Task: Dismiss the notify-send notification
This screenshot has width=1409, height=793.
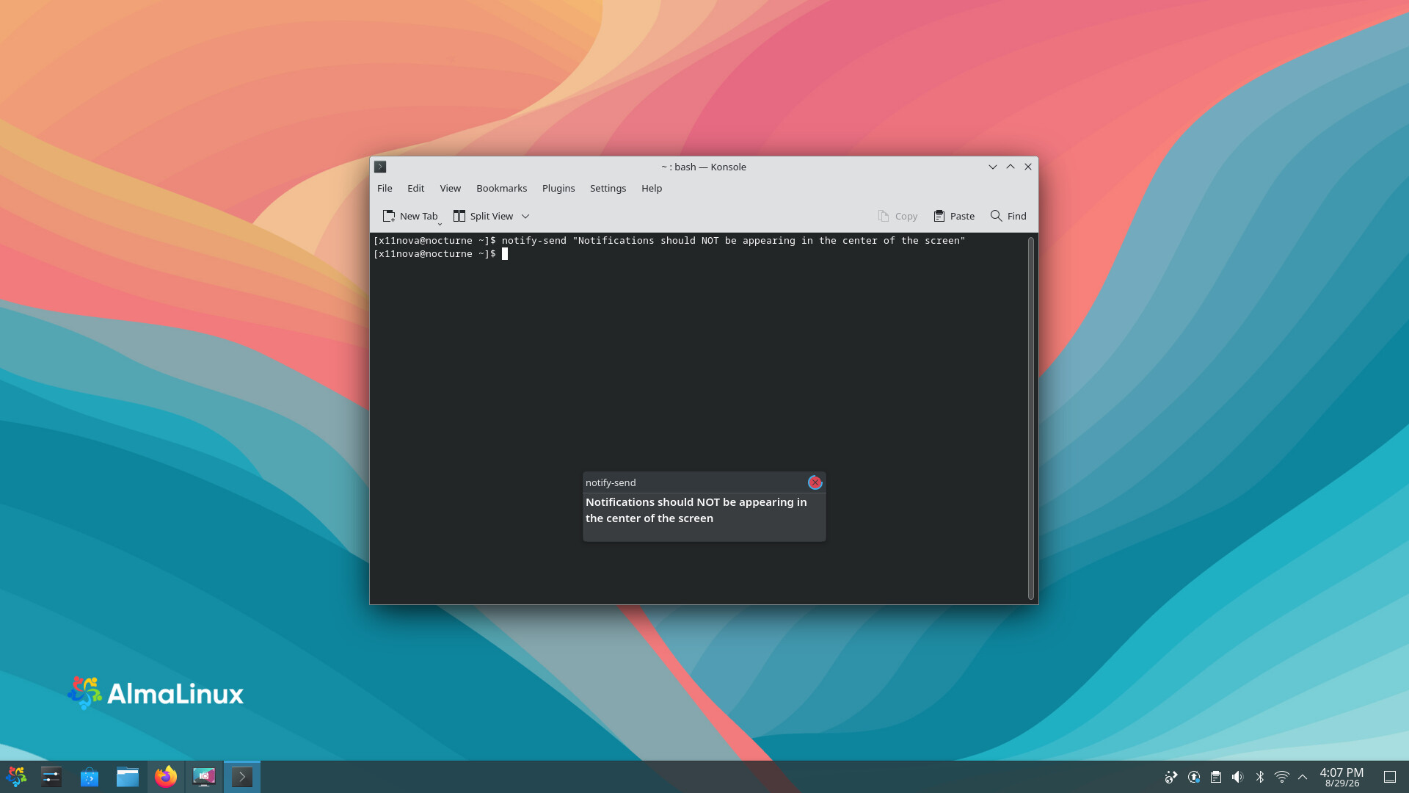Action: [x=815, y=482]
